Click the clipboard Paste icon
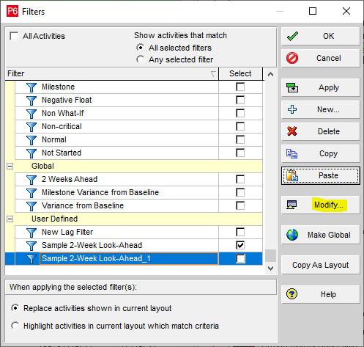364x347 pixels. (x=292, y=175)
